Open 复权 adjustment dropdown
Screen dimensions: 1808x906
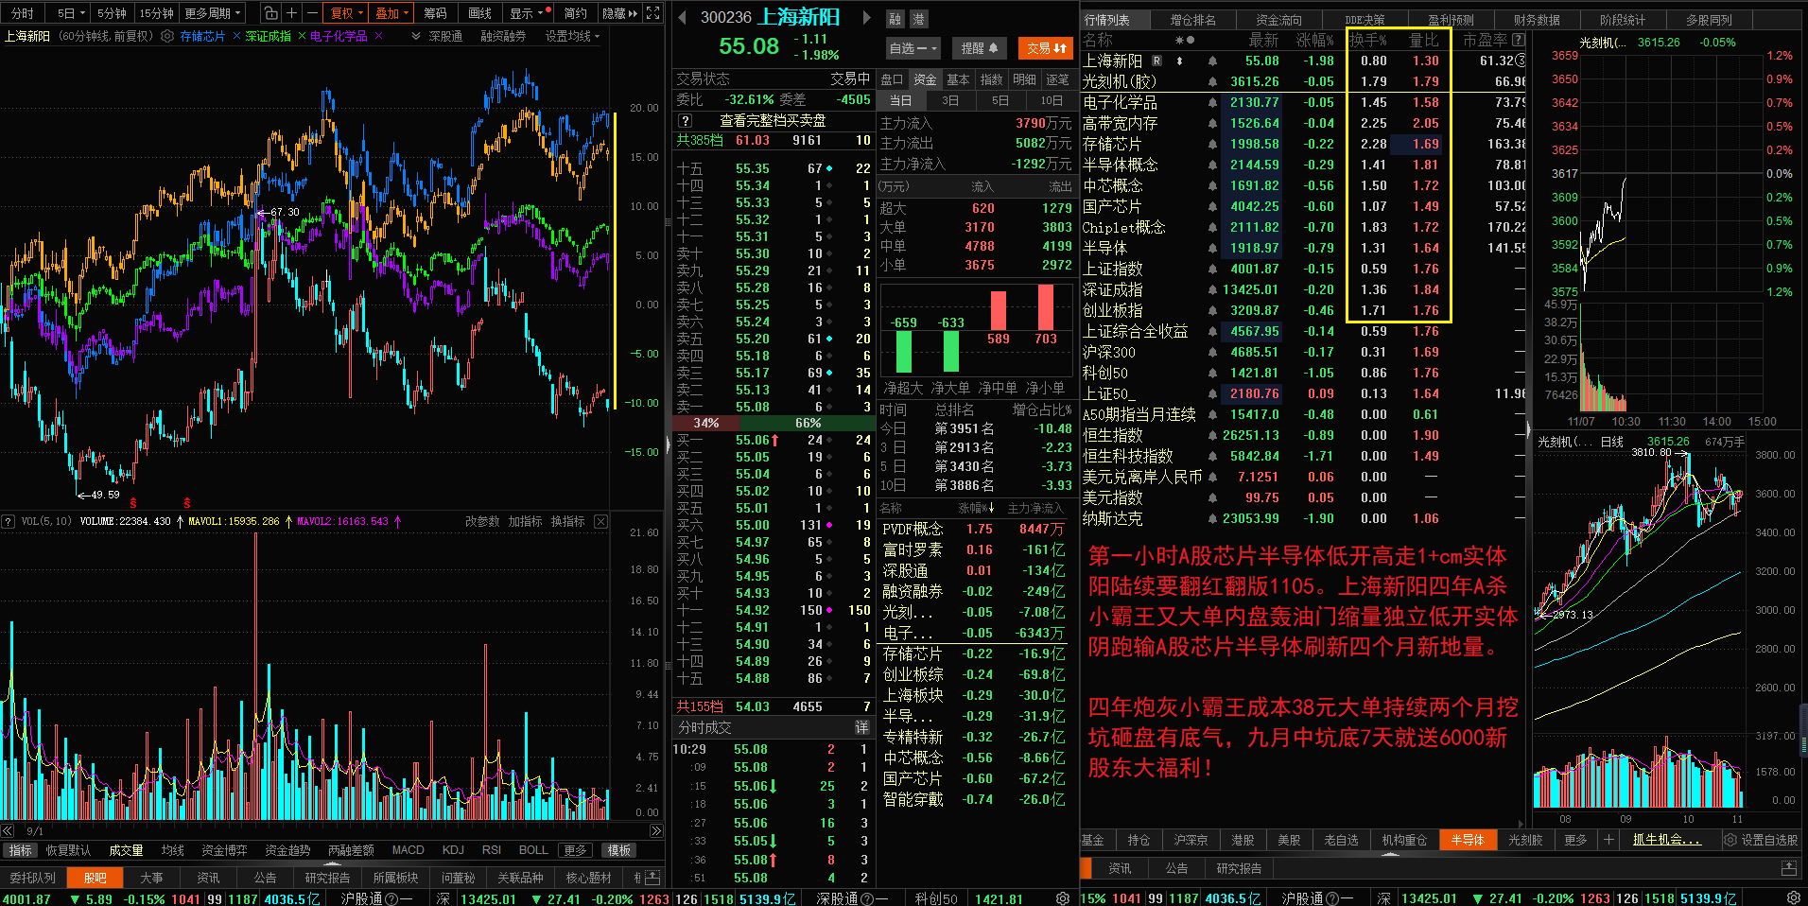347,13
